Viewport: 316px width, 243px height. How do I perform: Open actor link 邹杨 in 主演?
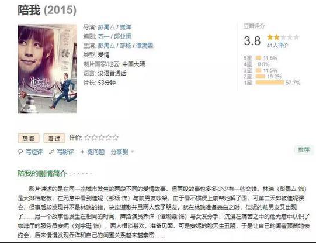pos(126,46)
